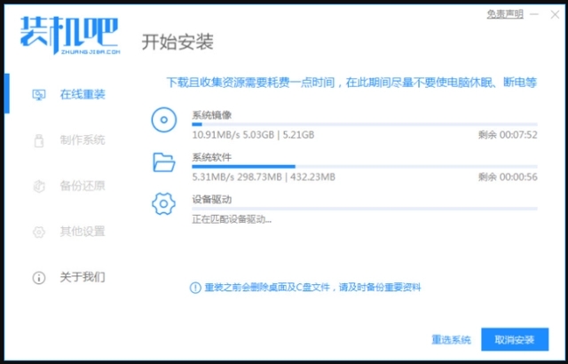Click the 设备驱动 gear icon

(x=163, y=204)
